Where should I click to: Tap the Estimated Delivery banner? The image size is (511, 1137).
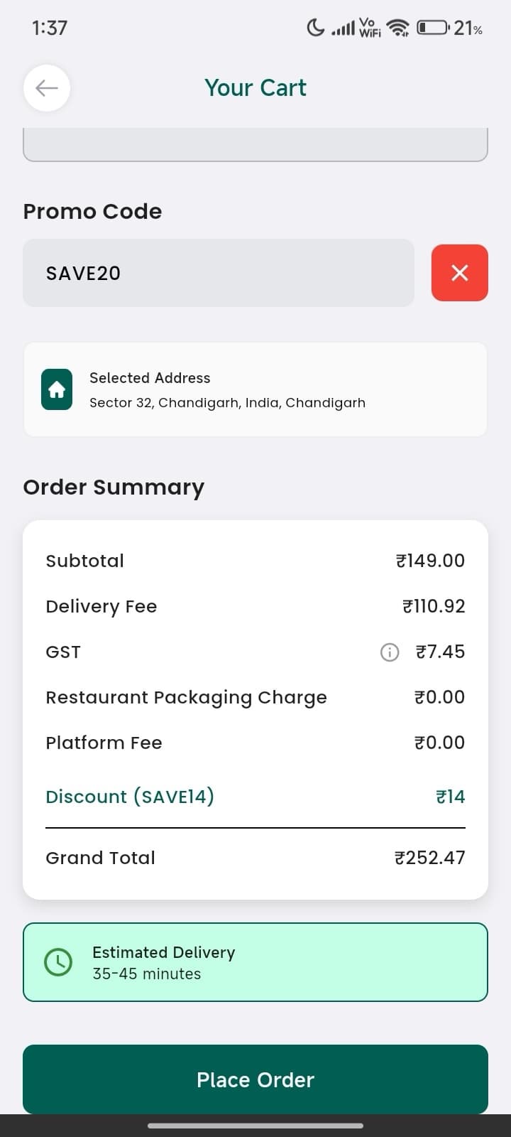(255, 962)
